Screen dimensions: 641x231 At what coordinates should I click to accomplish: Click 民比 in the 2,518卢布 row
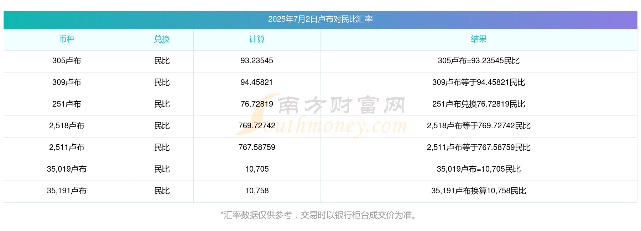point(162,126)
